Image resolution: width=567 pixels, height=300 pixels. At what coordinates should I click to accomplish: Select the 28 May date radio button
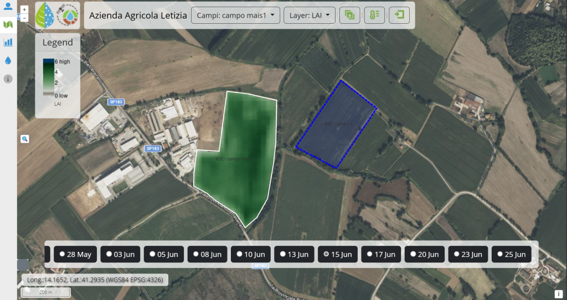point(62,254)
